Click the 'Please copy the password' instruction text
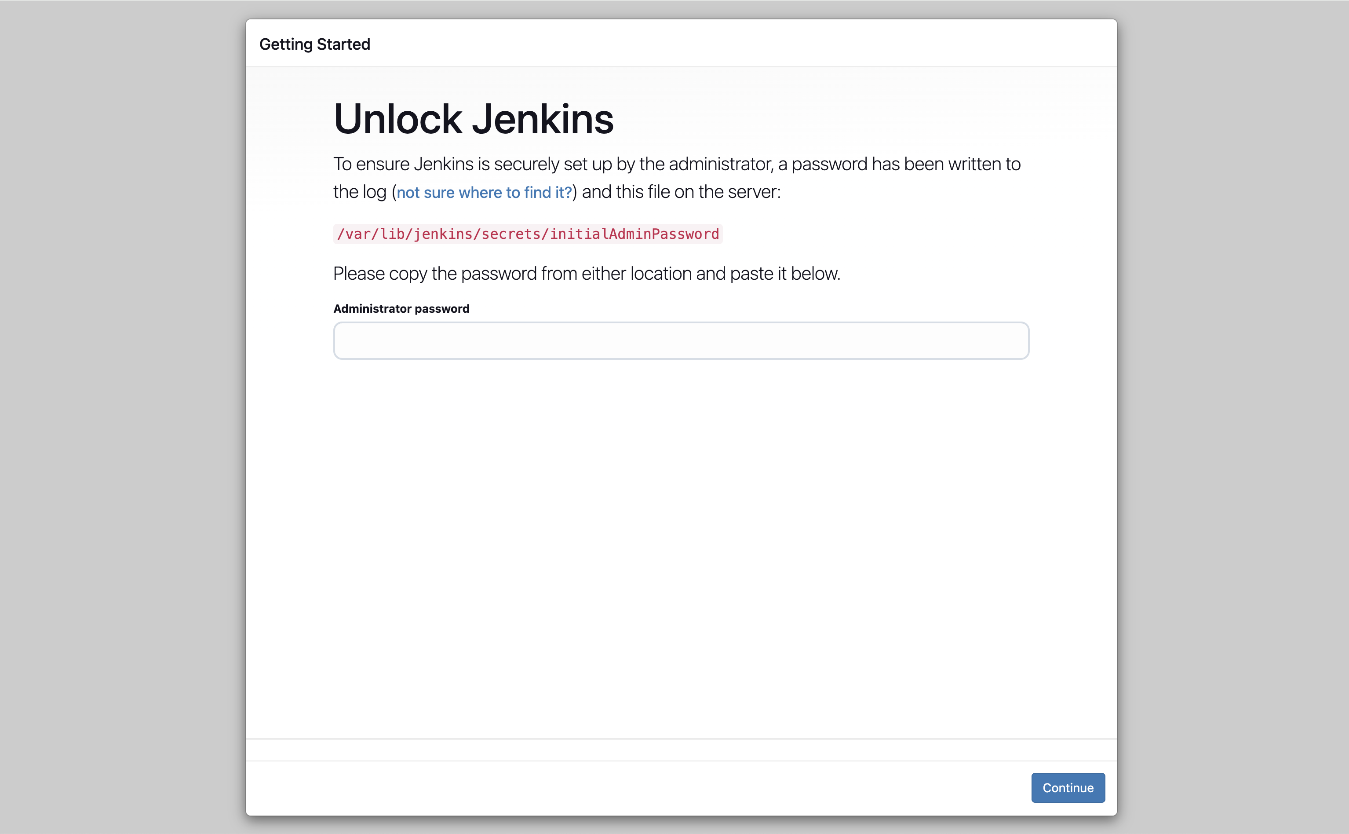This screenshot has height=834, width=1349. tap(586, 274)
